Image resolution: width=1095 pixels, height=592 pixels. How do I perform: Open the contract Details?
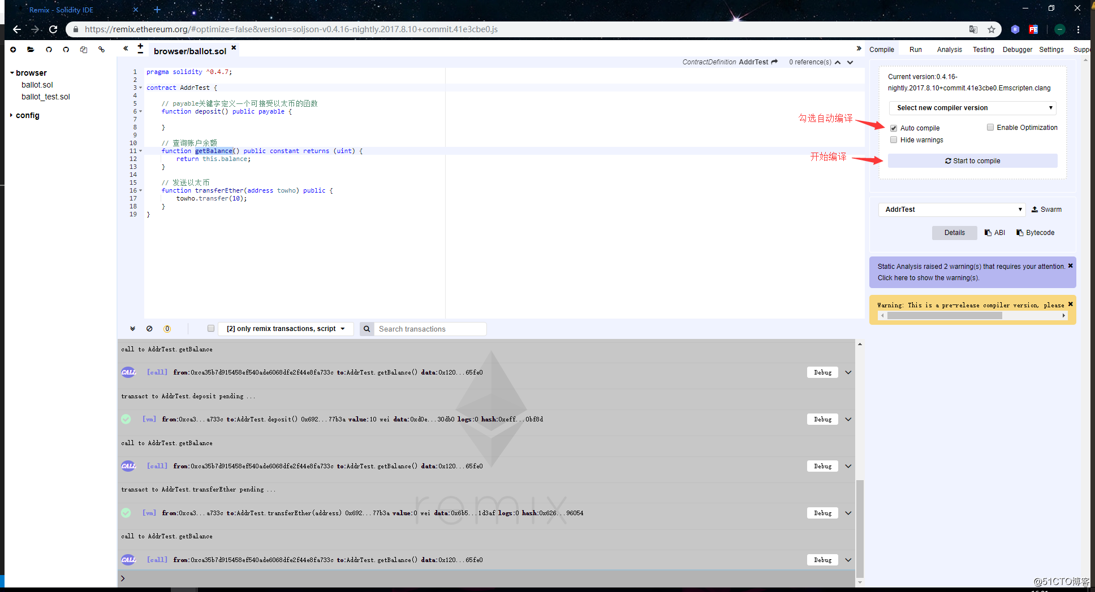[955, 233]
